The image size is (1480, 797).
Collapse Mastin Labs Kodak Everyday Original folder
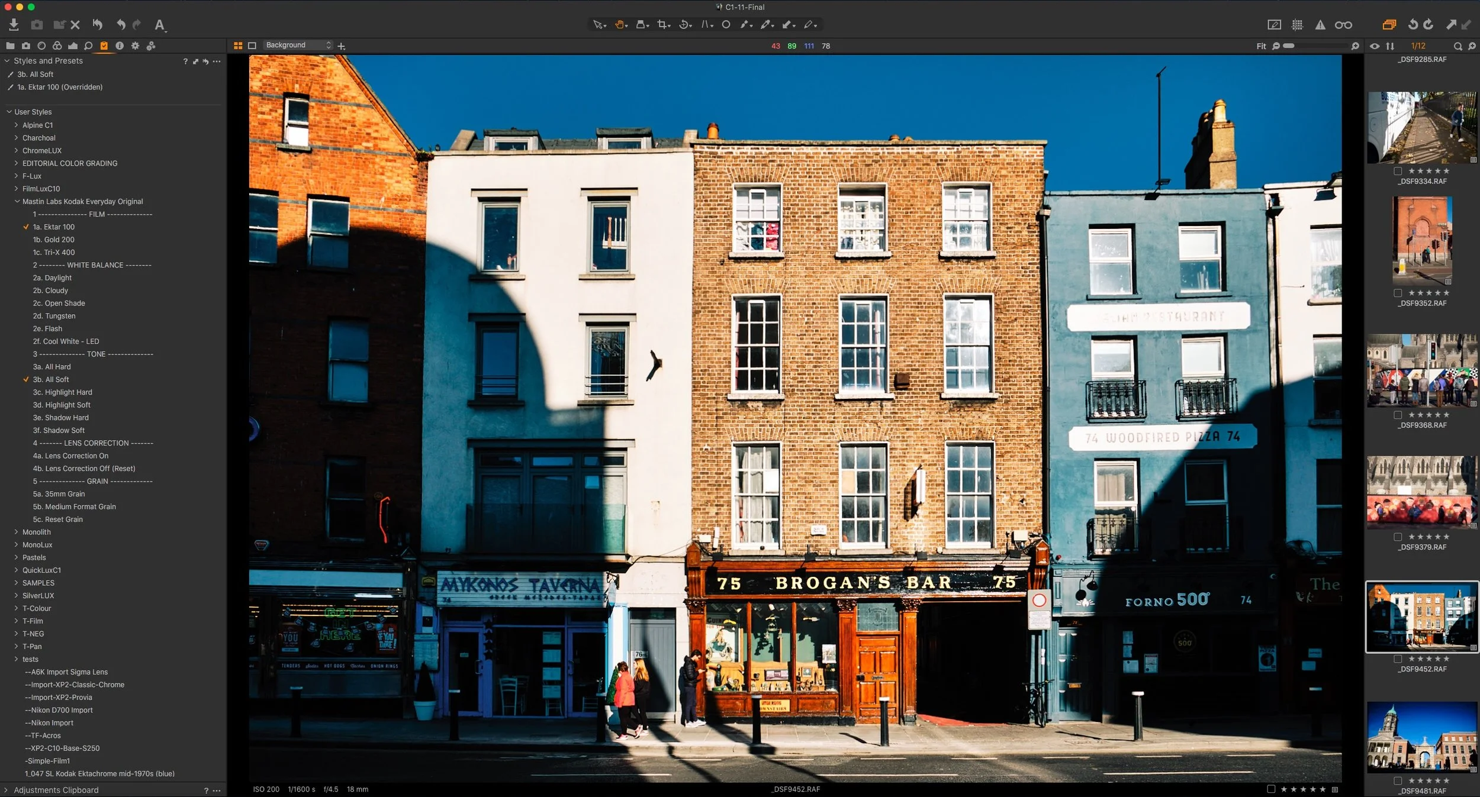point(17,201)
